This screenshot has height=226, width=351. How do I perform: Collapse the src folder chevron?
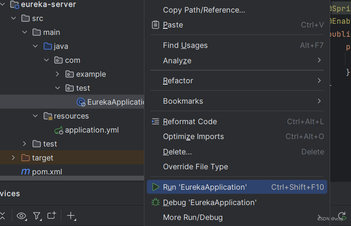coord(13,18)
